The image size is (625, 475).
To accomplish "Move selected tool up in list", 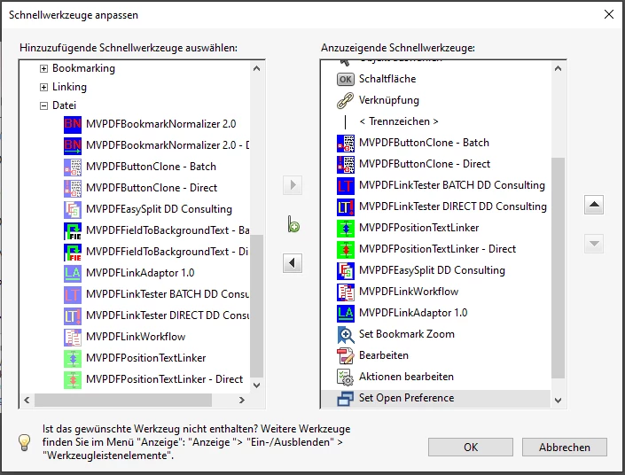I will point(594,205).
